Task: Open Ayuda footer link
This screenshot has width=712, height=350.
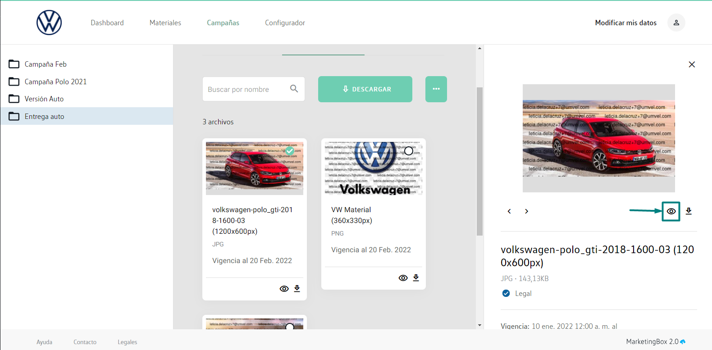Action: 44,342
